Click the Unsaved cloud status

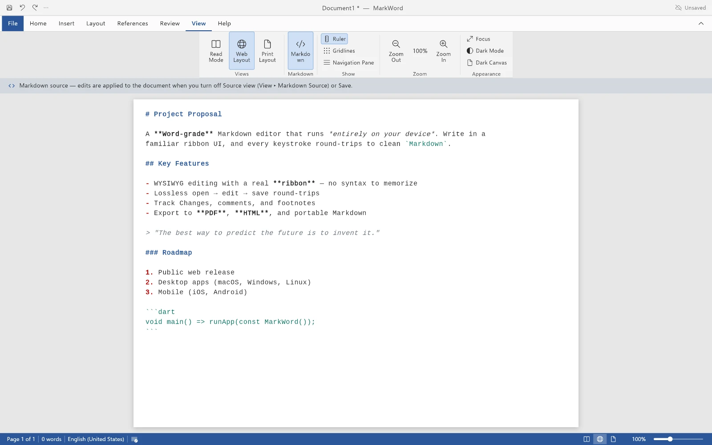click(x=690, y=8)
